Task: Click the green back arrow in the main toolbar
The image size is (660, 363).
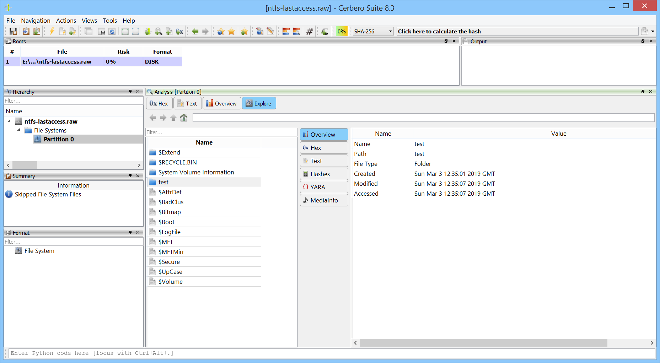Action: pos(195,31)
